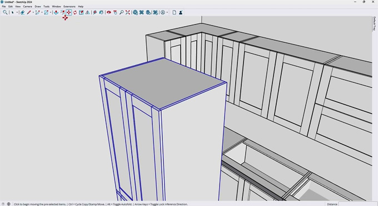The height and width of the screenshot is (206, 378).
Task: Select the Tape Measure tool
Action: pyautogui.click(x=94, y=12)
